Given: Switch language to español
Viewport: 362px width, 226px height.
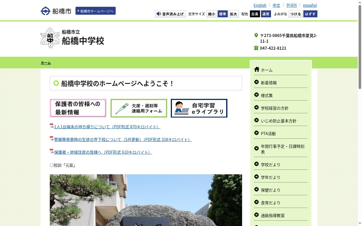Looking at the screenshot, I should pyautogui.click(x=310, y=5).
